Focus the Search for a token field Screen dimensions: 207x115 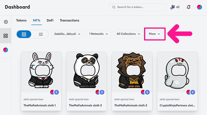click(138, 7)
